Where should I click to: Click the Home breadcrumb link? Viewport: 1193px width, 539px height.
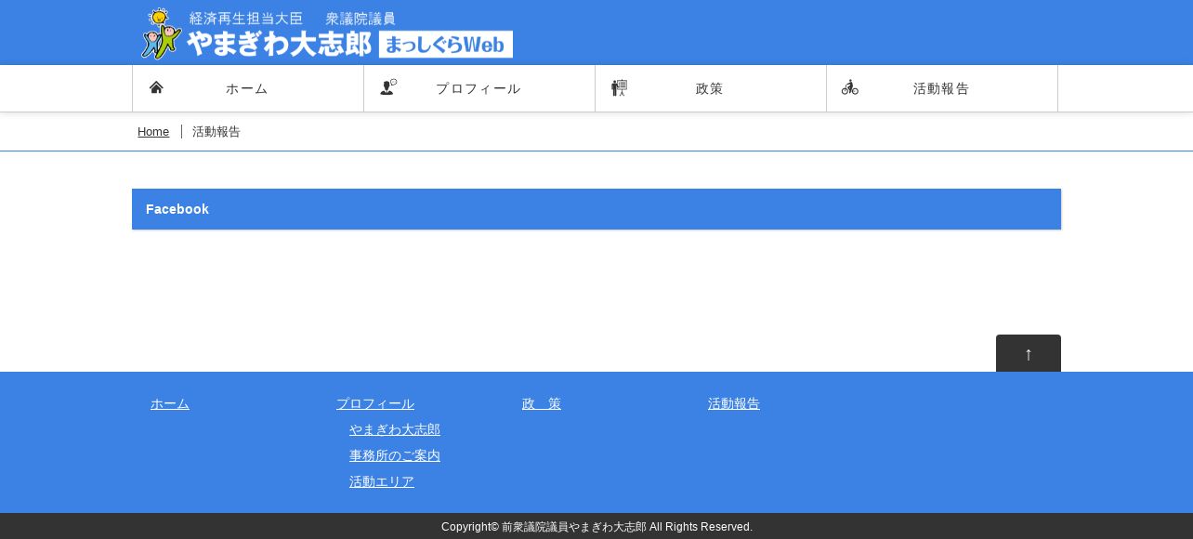click(x=153, y=132)
